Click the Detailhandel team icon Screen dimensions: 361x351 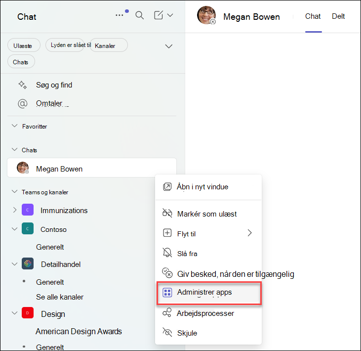pos(28,263)
